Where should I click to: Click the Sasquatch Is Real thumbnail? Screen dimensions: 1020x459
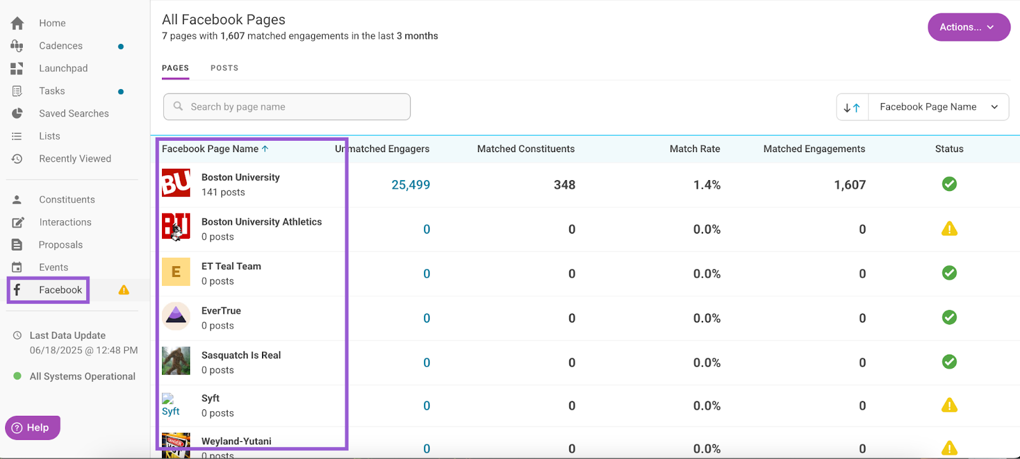click(176, 361)
